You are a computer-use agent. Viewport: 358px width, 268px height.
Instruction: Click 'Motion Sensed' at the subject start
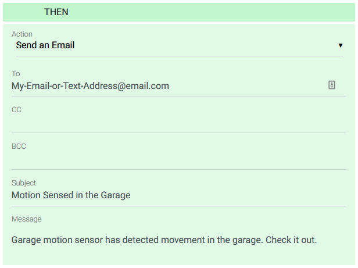click(42, 195)
